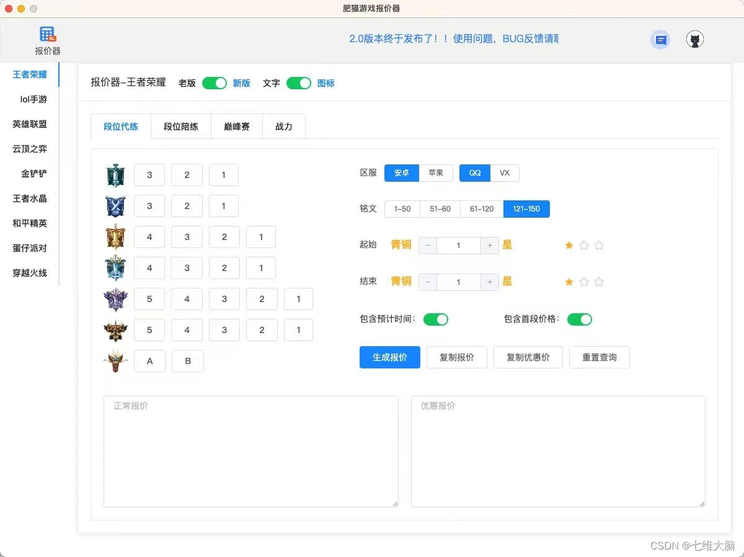Select 英雄联盟 in the sidebar

click(30, 124)
